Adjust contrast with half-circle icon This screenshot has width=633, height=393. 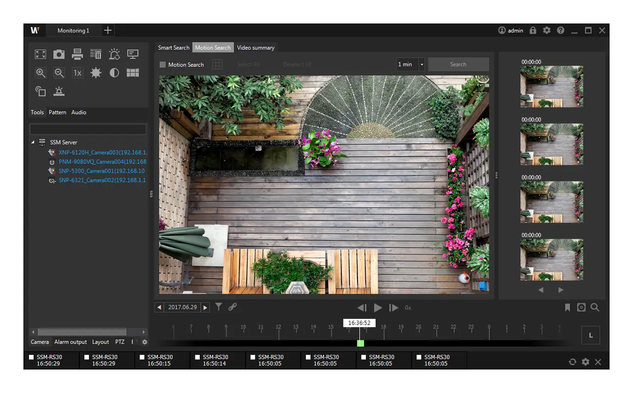point(114,73)
